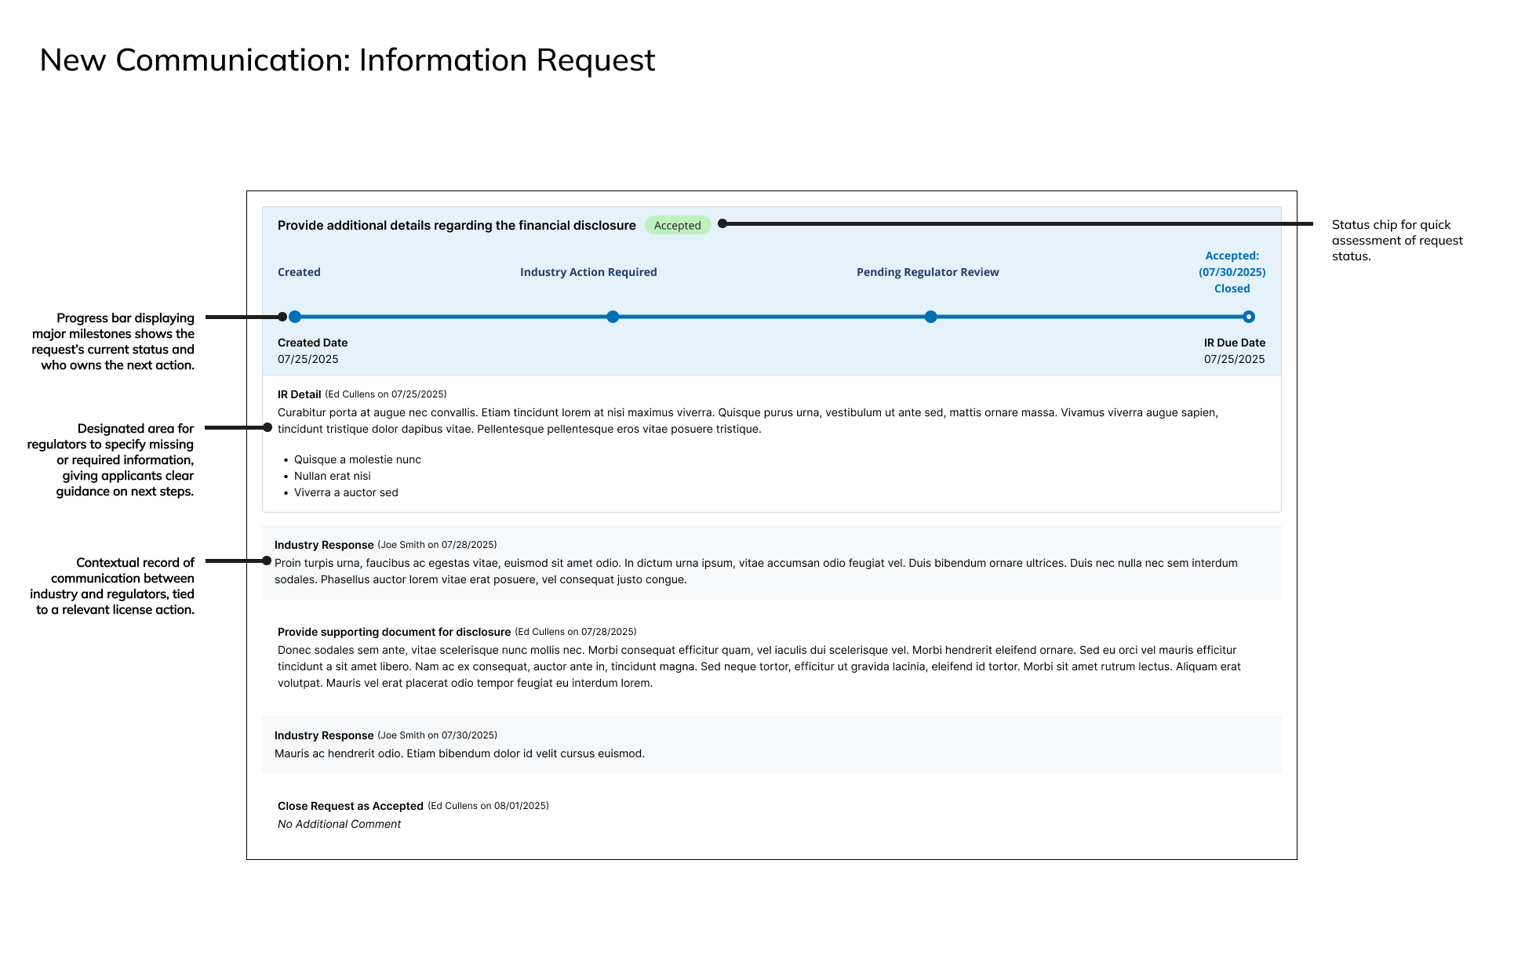Select the Created milestone dot on progress bar
The height and width of the screenshot is (976, 1514).
[295, 317]
